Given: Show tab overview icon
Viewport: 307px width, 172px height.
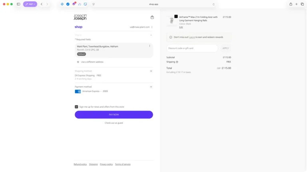Looking at the screenshot, I should pos(302,4).
